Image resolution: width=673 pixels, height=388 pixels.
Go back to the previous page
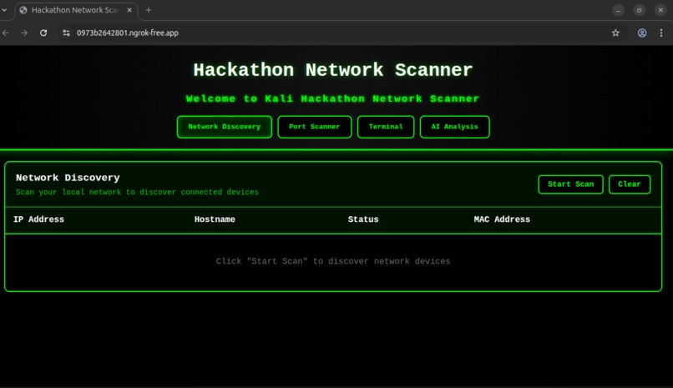[x=6, y=33]
